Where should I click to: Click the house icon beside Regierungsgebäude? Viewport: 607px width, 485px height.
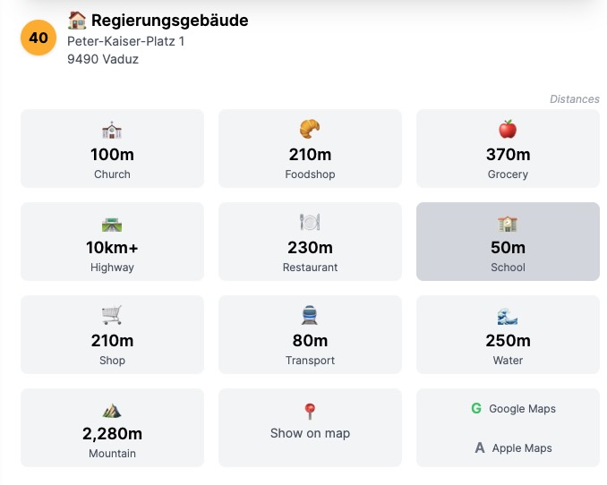point(77,20)
